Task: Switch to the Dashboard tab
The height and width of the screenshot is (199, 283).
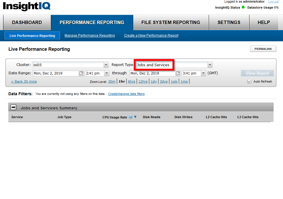Action: click(x=27, y=22)
